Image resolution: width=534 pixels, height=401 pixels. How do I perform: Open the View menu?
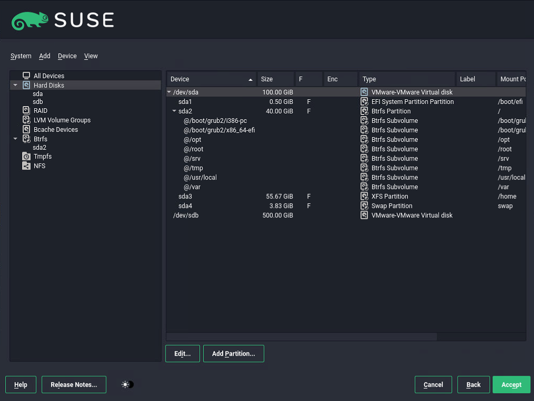(x=91, y=56)
